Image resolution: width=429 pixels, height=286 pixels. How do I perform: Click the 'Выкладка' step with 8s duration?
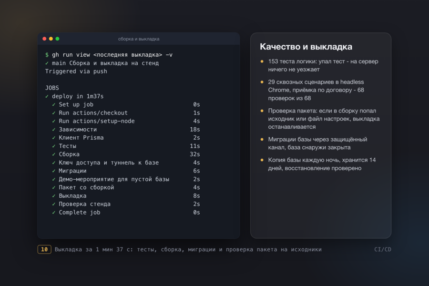126,196
